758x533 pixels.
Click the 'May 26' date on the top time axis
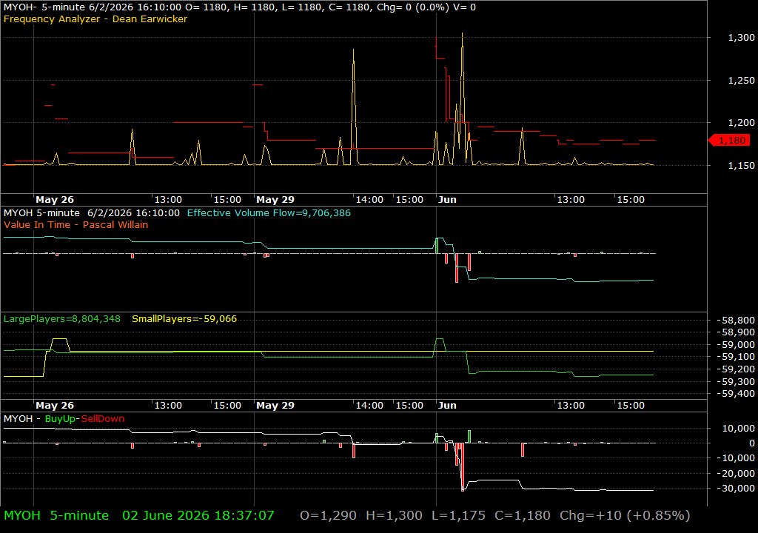point(55,199)
